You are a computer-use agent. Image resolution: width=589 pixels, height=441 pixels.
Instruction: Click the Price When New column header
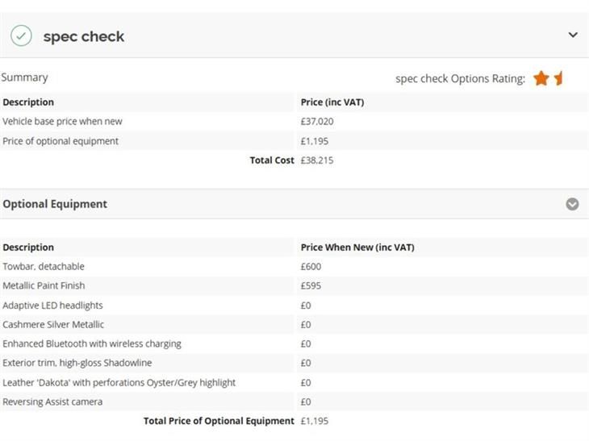point(357,248)
